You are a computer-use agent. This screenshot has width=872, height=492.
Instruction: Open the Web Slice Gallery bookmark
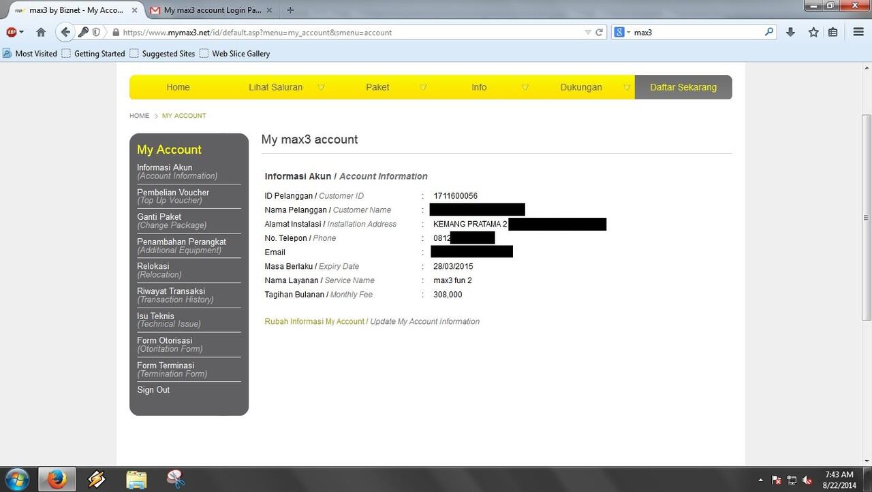(x=235, y=53)
